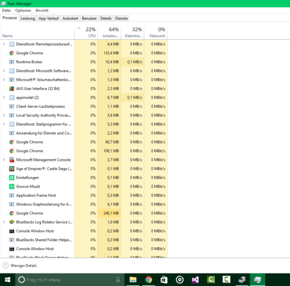Click Chrome icon in the 135,4 MB row
The height and width of the screenshot is (286, 290).
point(12,53)
